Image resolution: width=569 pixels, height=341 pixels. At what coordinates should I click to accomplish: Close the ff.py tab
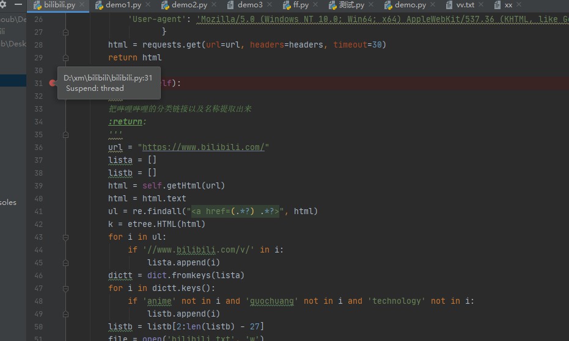[315, 4]
